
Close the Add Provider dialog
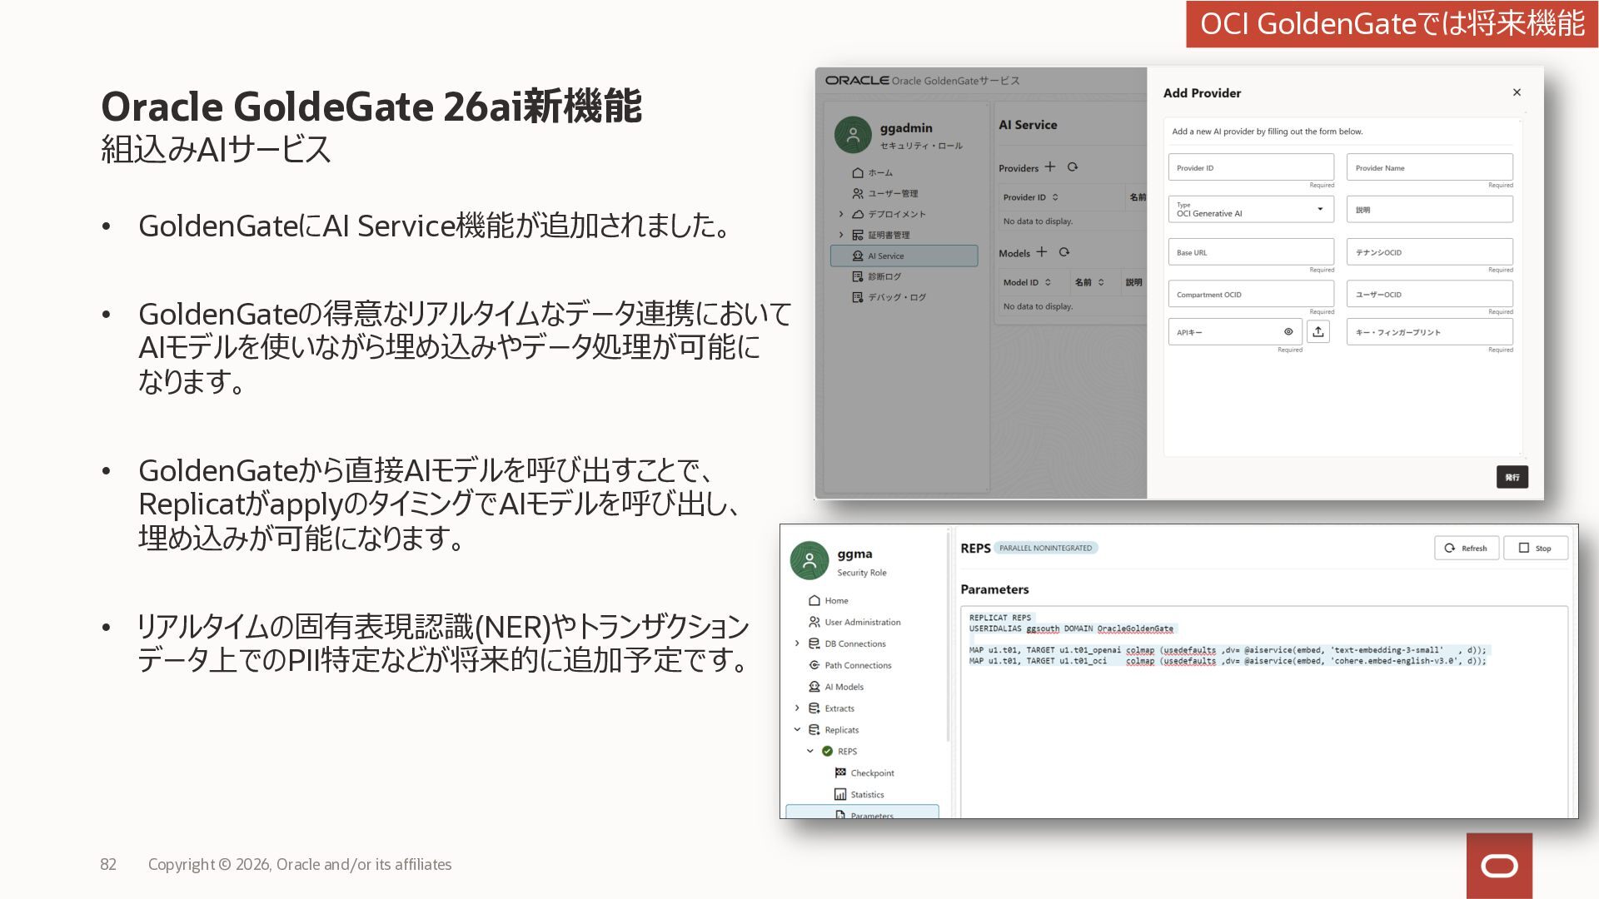(x=1517, y=92)
